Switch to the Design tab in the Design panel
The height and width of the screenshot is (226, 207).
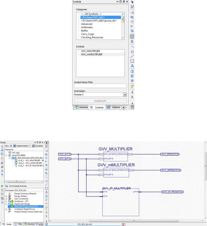pyautogui.click(x=7, y=224)
